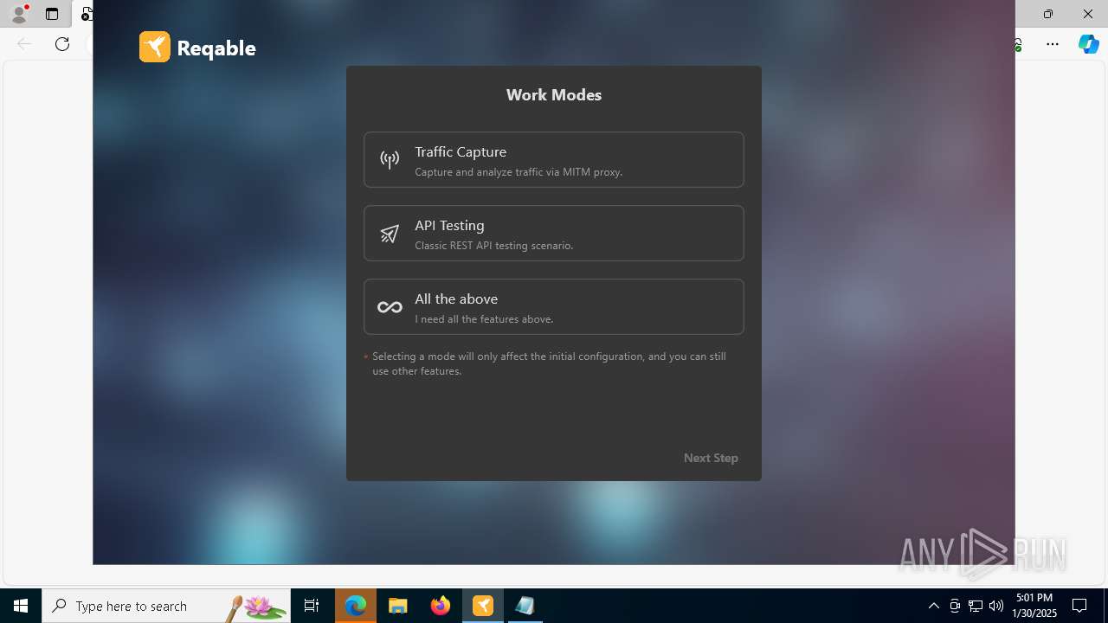1108x623 pixels.
Task: Launch Firefox from the taskbar
Action: click(441, 606)
